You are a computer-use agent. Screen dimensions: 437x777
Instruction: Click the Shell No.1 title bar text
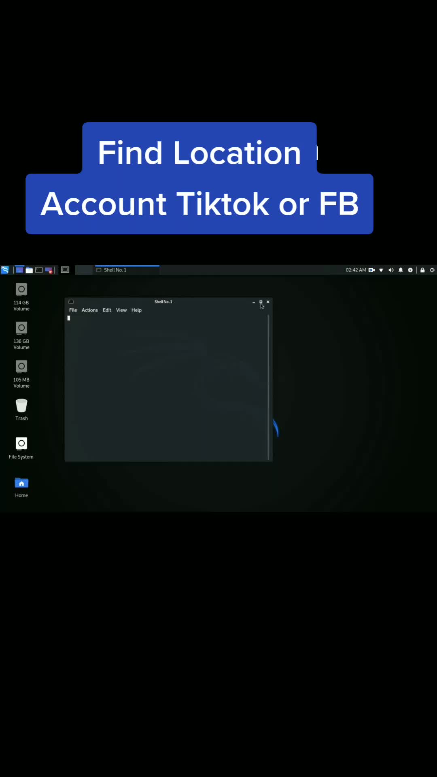click(163, 302)
